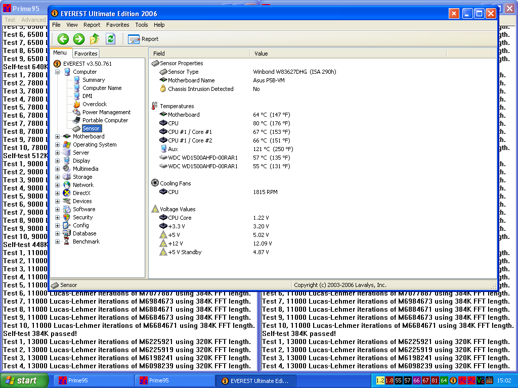Open the View menu
Viewport: 518px width, 388px height.
click(x=72, y=25)
